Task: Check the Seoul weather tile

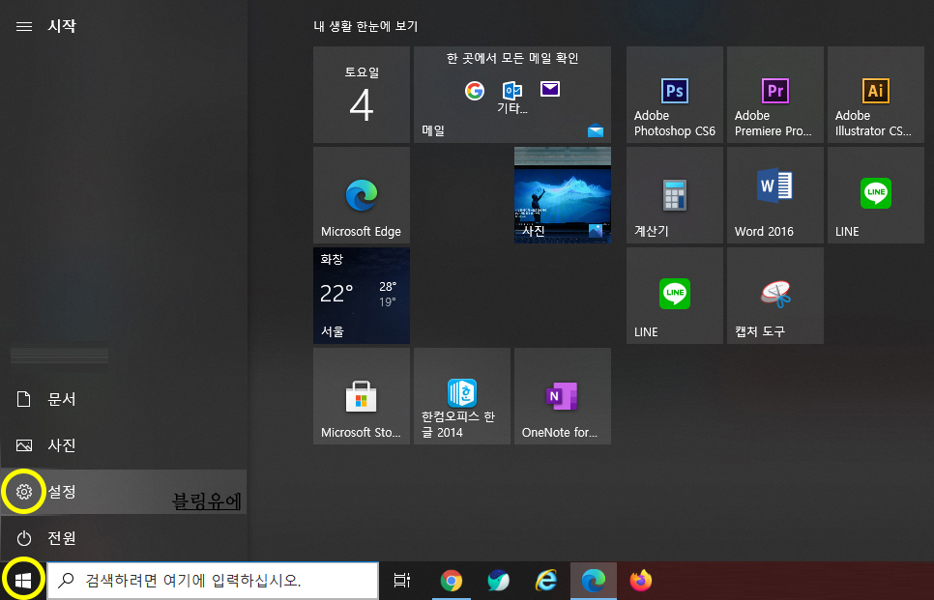Action: coord(362,295)
